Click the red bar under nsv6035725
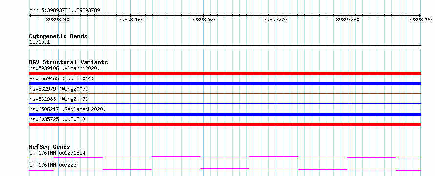The width and height of the screenshot is (435, 176). pos(225,124)
